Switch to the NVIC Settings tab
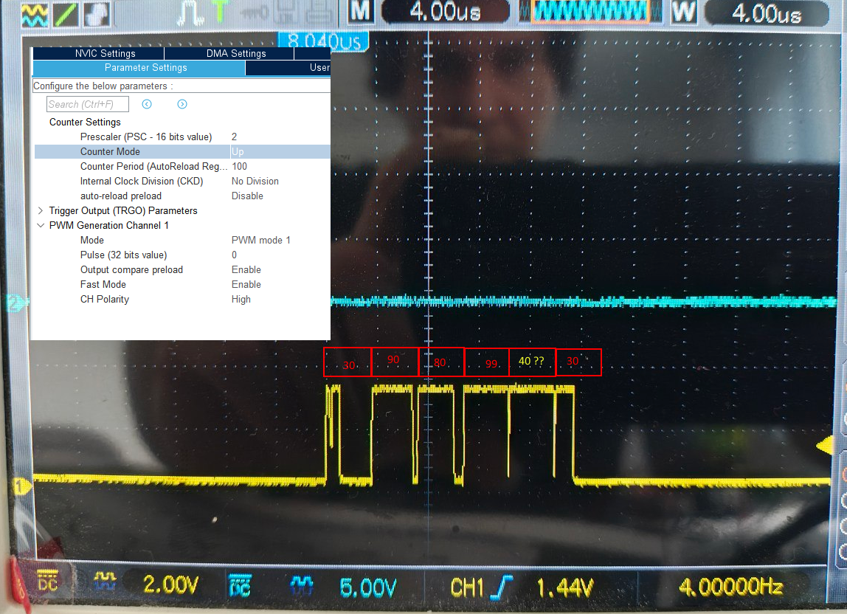Viewport: 847px width, 614px height. (105, 53)
